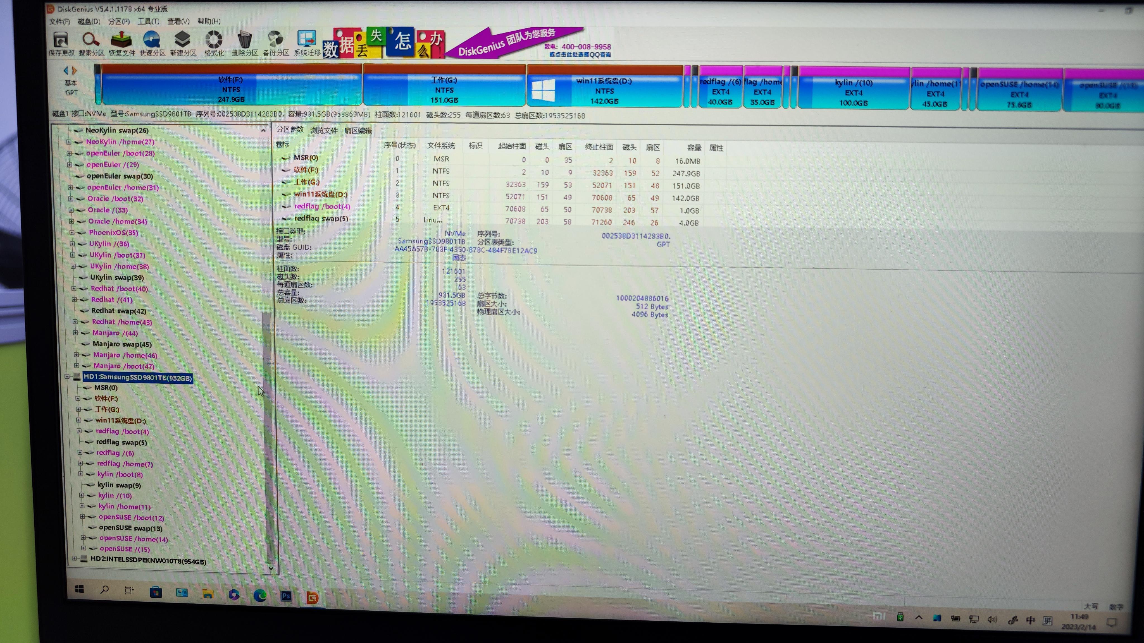Select 工作(G:) NTFS 151.0GB partition bar
This screenshot has width=1144, height=643.
click(x=444, y=85)
